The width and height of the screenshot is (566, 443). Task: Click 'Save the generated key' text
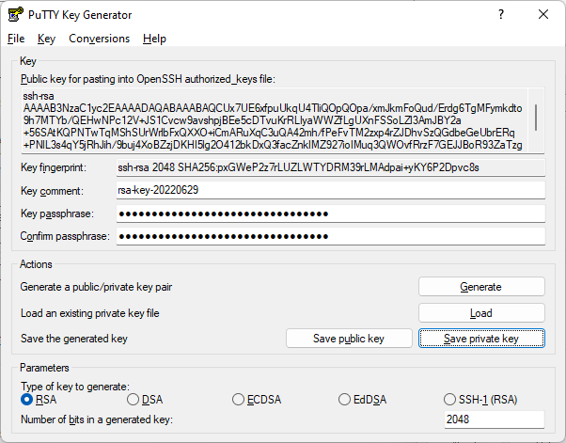point(74,339)
